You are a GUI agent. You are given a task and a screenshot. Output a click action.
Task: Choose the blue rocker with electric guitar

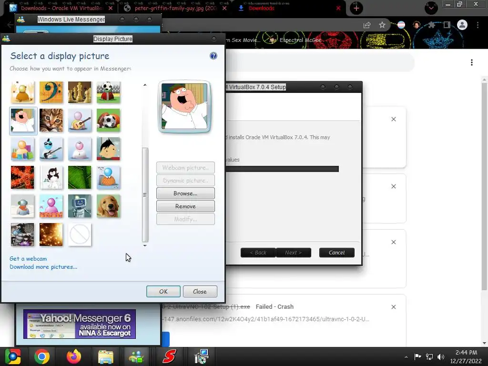pyautogui.click(x=51, y=149)
